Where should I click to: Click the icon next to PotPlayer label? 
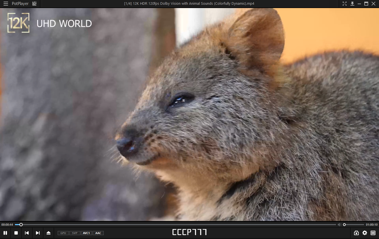[x=34, y=4]
